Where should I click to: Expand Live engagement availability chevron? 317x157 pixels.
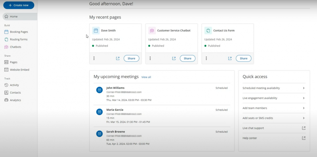(x=304, y=98)
